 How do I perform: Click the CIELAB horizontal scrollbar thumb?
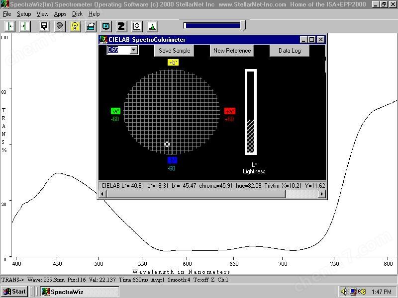pyautogui.click(x=196, y=194)
